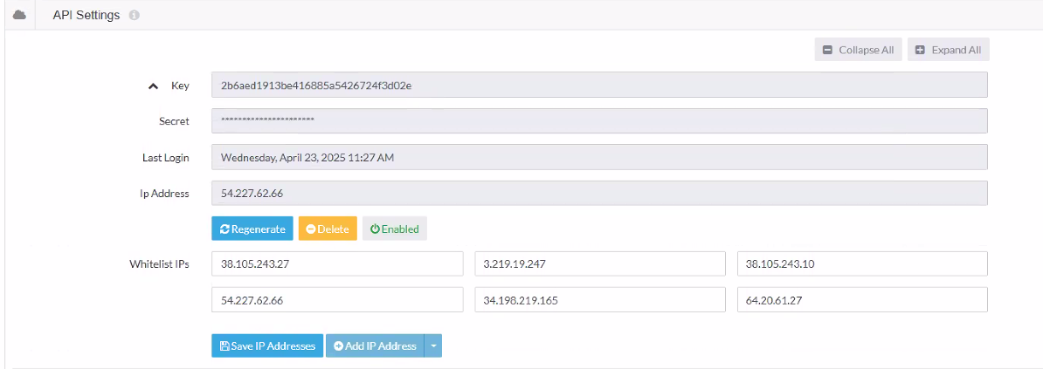Image resolution: width=1043 pixels, height=369 pixels.
Task: Toggle the Enabled status button
Action: tap(394, 229)
